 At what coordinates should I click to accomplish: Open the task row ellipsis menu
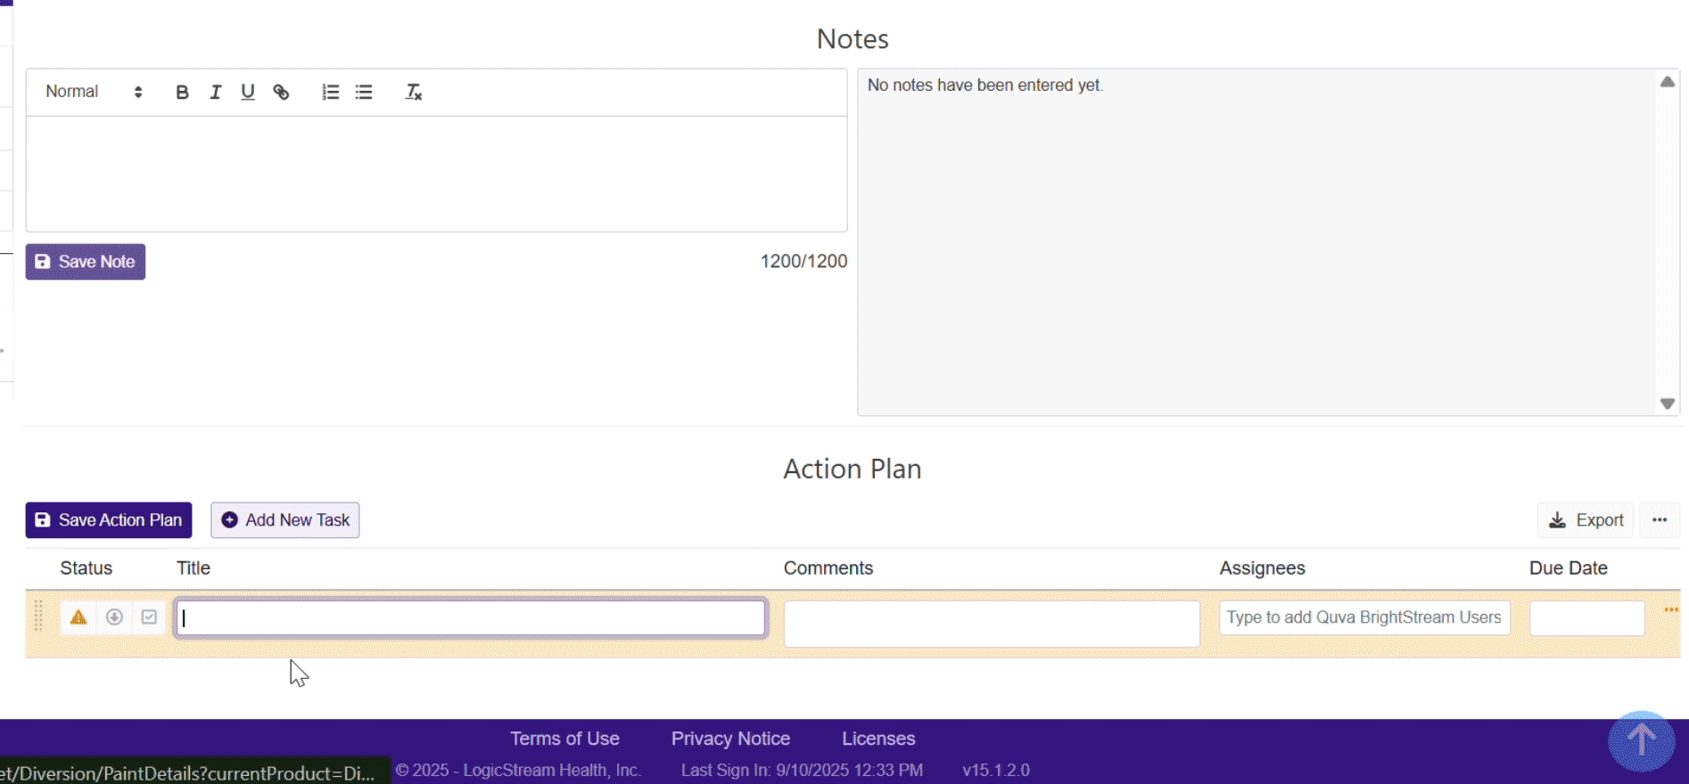point(1670,610)
